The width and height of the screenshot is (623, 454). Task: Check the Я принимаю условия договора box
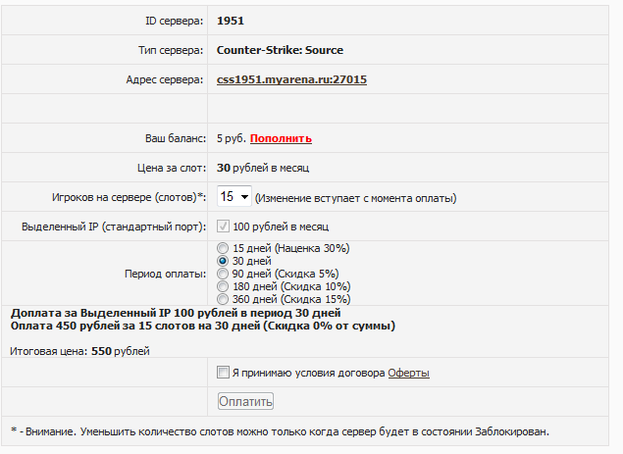pyautogui.click(x=223, y=373)
